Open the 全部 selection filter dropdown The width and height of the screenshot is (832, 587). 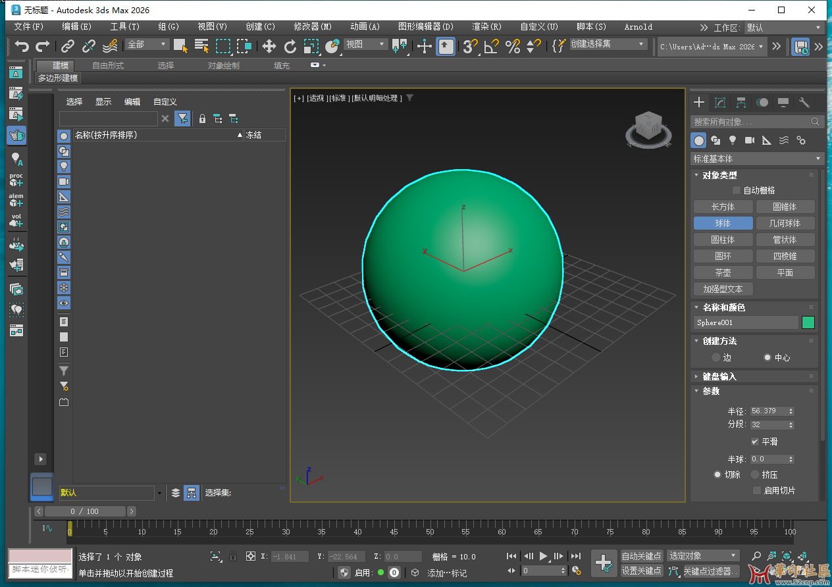[x=148, y=44]
